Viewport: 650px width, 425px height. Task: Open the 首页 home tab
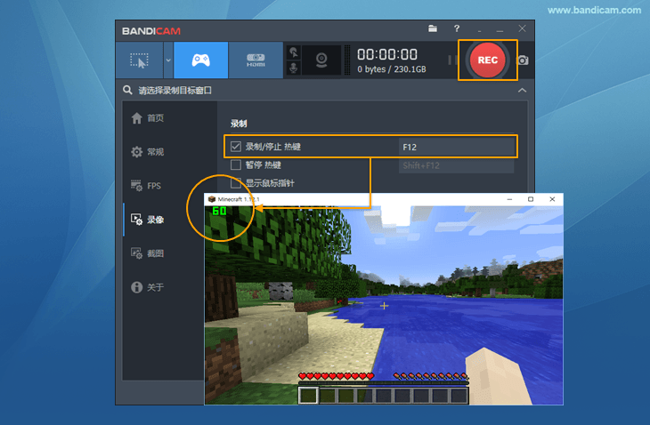148,118
